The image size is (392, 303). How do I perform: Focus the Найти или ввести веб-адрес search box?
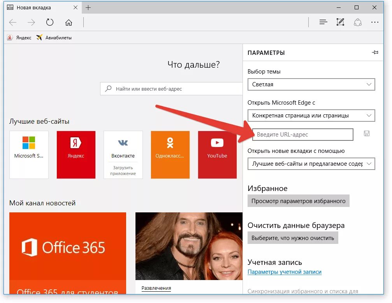coord(171,89)
